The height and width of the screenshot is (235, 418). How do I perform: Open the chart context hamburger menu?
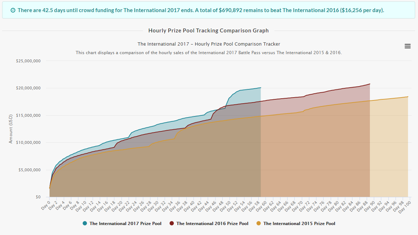click(407, 46)
